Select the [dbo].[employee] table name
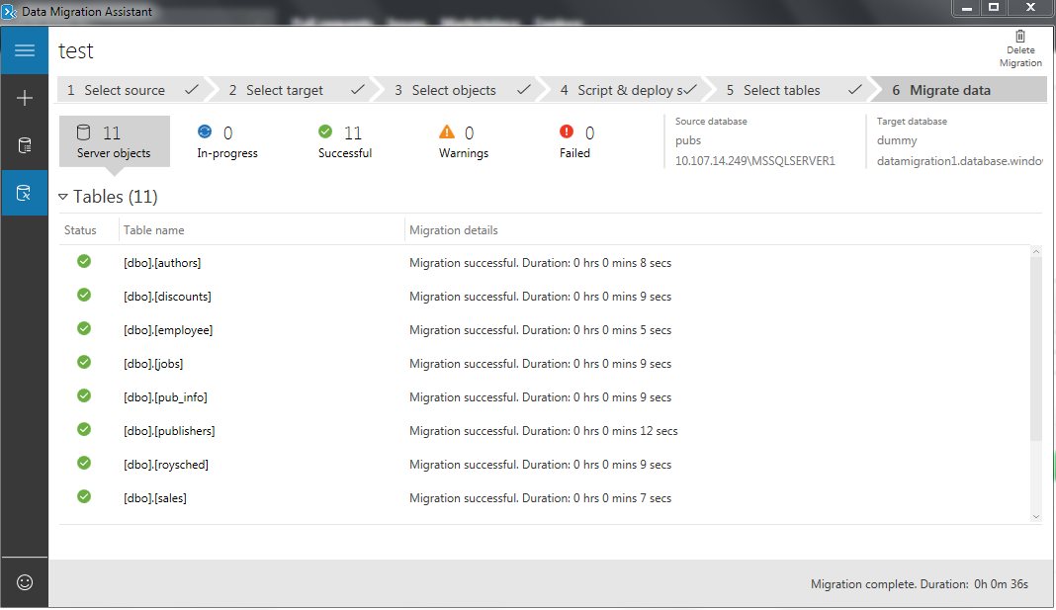Viewport: 1056px width, 610px height. (x=168, y=330)
